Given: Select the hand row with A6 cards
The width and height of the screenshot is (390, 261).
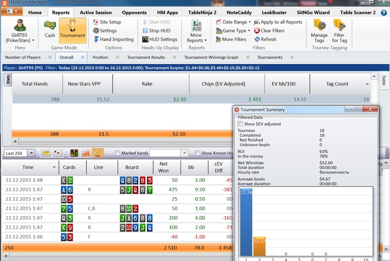Looking at the screenshot, I should coord(118,190).
